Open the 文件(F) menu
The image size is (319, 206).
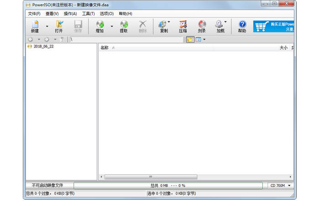[x=34, y=14]
